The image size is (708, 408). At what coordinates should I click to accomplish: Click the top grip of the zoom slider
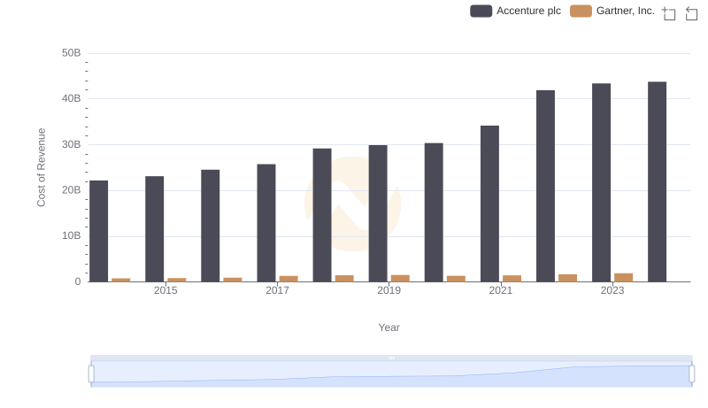coord(391,358)
